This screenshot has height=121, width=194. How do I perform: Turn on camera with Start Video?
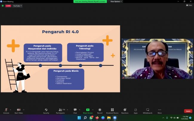(x=19, y=111)
